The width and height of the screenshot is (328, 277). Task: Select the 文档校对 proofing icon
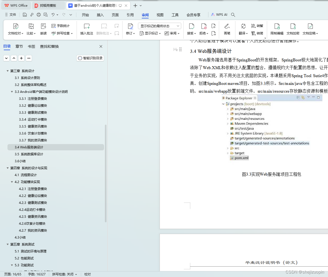pyautogui.click(x=15, y=29)
